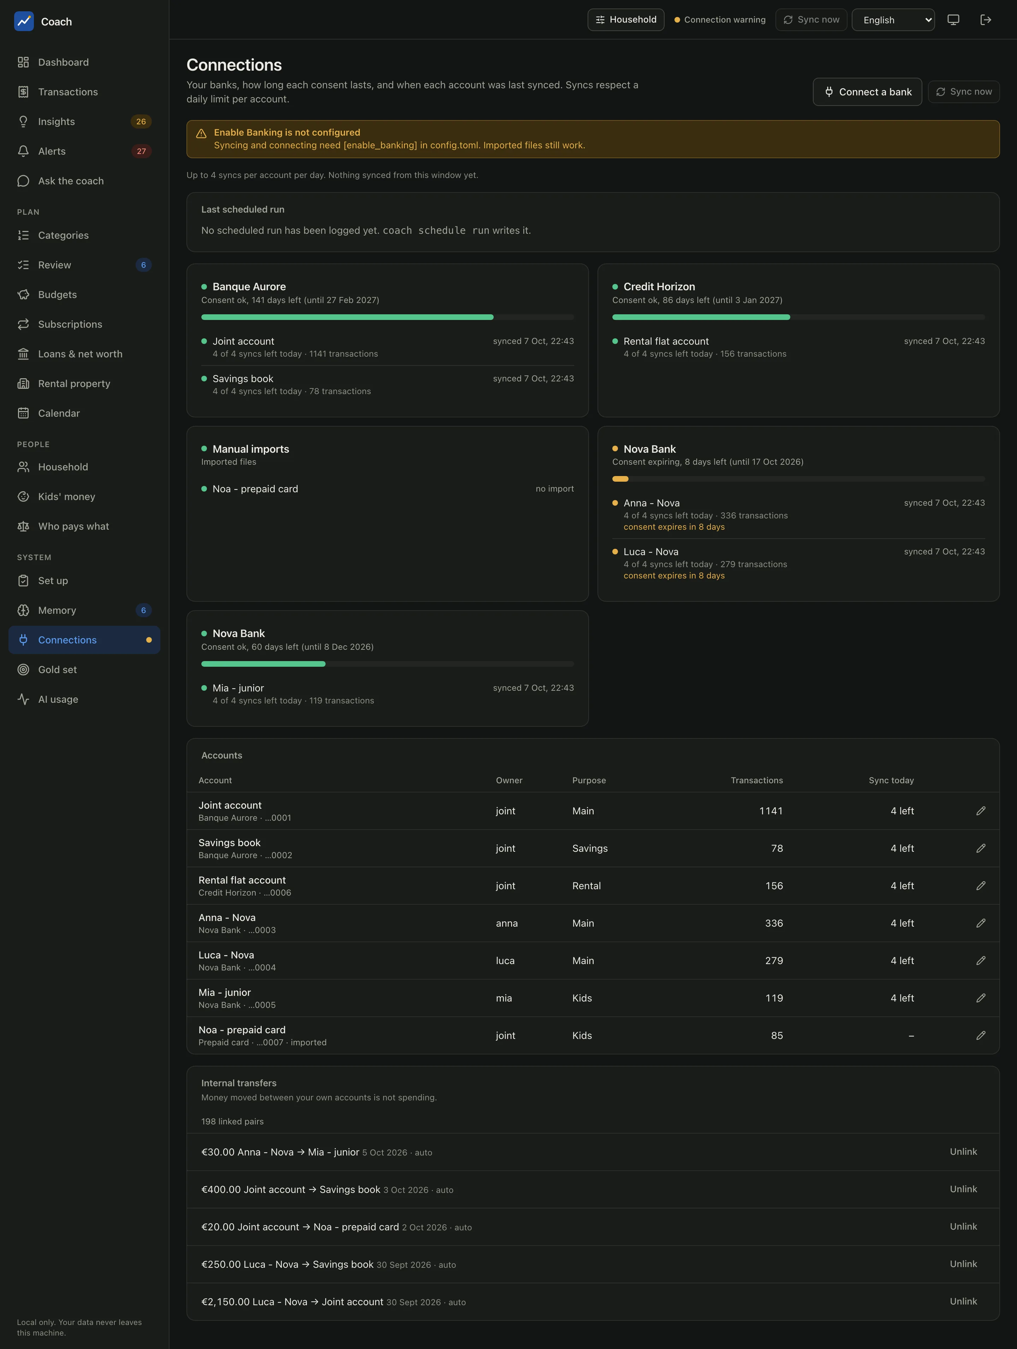Click the '198 linked pairs' text
This screenshot has width=1017, height=1349.
pyautogui.click(x=232, y=1122)
